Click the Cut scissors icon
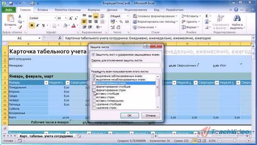Viewport: 257px width, 145px height. point(20,16)
